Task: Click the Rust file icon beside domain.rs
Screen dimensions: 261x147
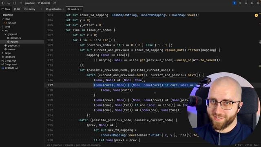Action: [x=8, y=38]
